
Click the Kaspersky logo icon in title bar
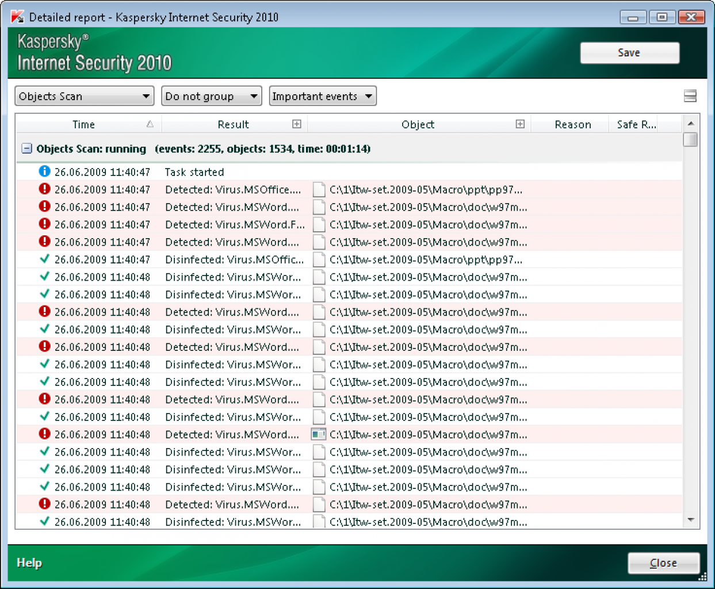tap(17, 17)
